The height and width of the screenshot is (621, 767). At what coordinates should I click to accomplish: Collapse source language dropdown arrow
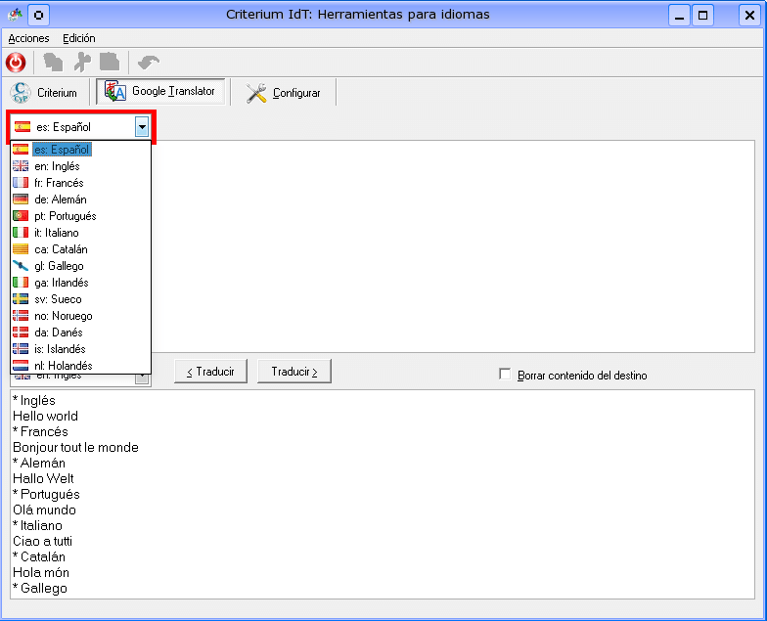coord(142,127)
